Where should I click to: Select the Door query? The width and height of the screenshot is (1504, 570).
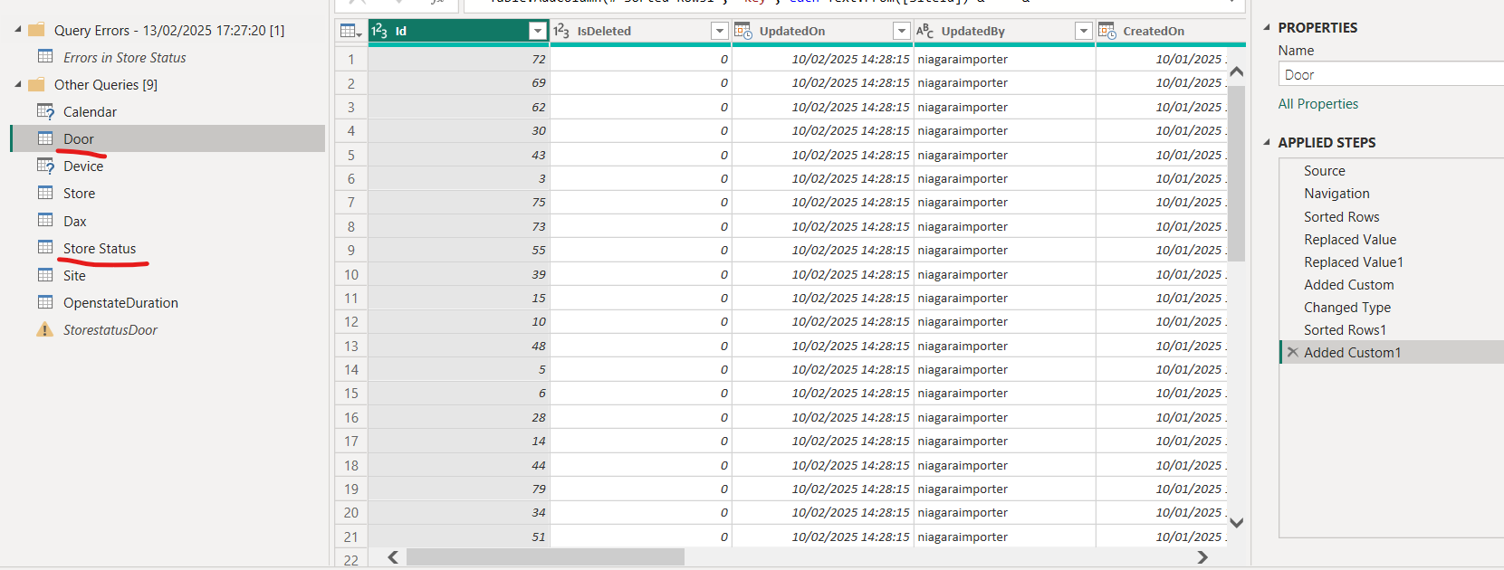79,138
